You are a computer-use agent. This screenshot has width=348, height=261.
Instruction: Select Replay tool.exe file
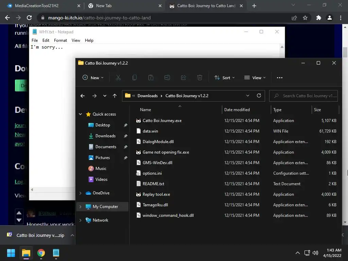pyautogui.click(x=156, y=194)
